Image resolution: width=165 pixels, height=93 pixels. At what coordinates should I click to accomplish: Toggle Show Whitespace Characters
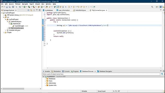point(66,7)
